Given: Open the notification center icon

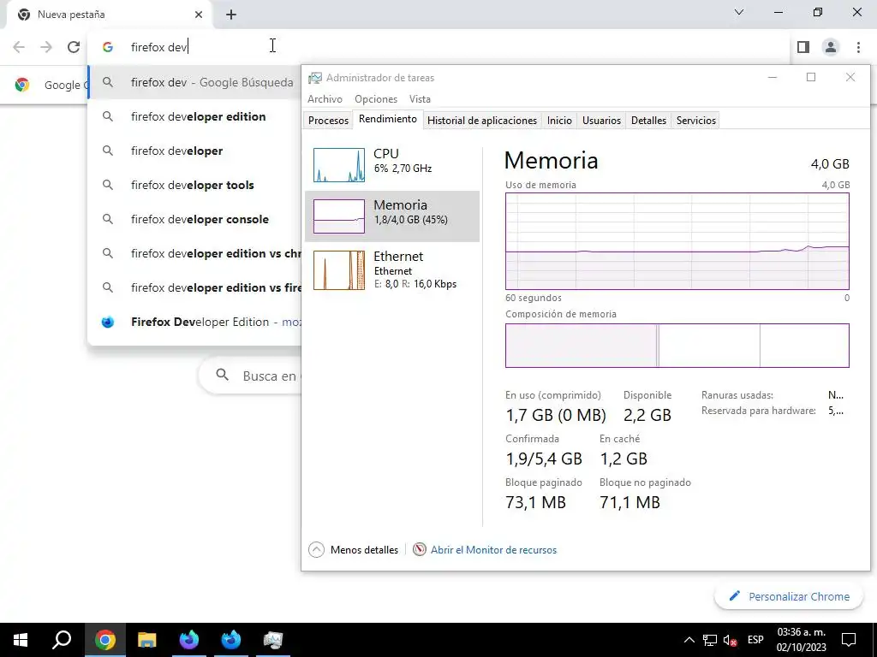Looking at the screenshot, I should coord(849,640).
